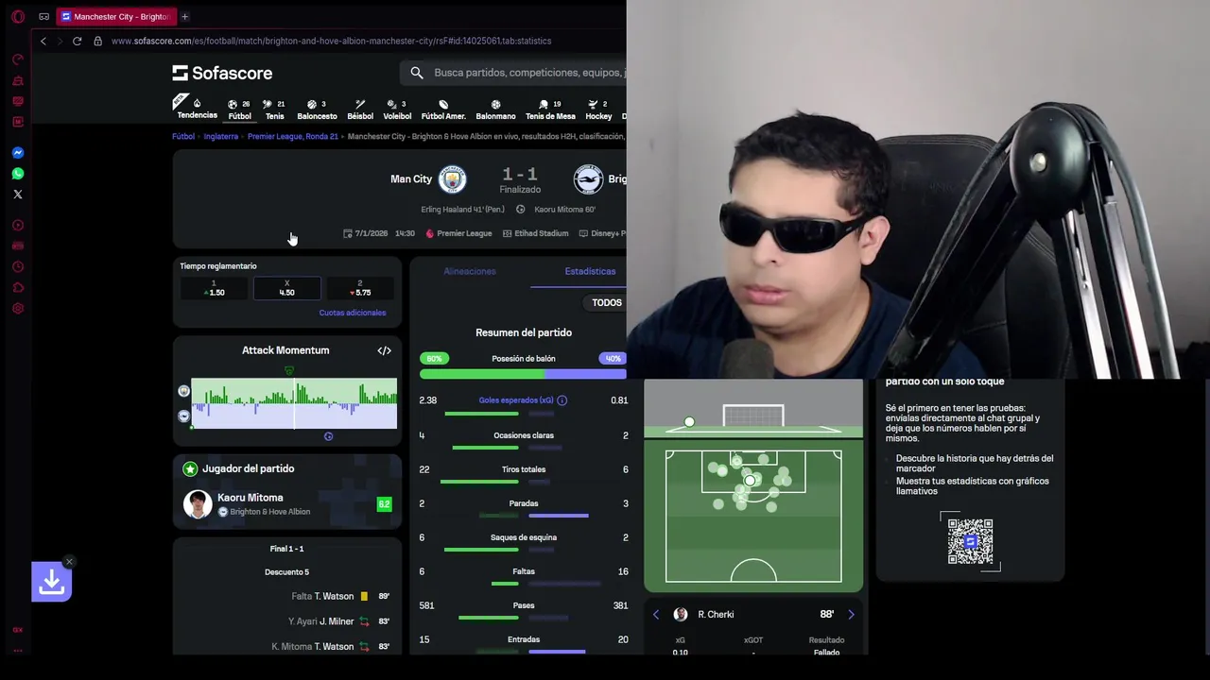
Task: Click the Man City club crest
Action: coord(452,179)
